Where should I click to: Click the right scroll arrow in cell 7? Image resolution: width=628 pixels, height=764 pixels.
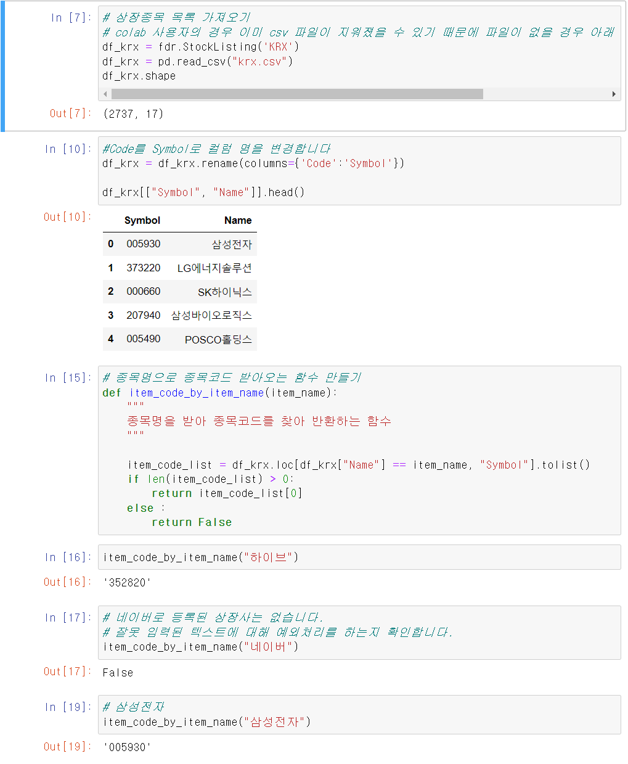click(614, 94)
